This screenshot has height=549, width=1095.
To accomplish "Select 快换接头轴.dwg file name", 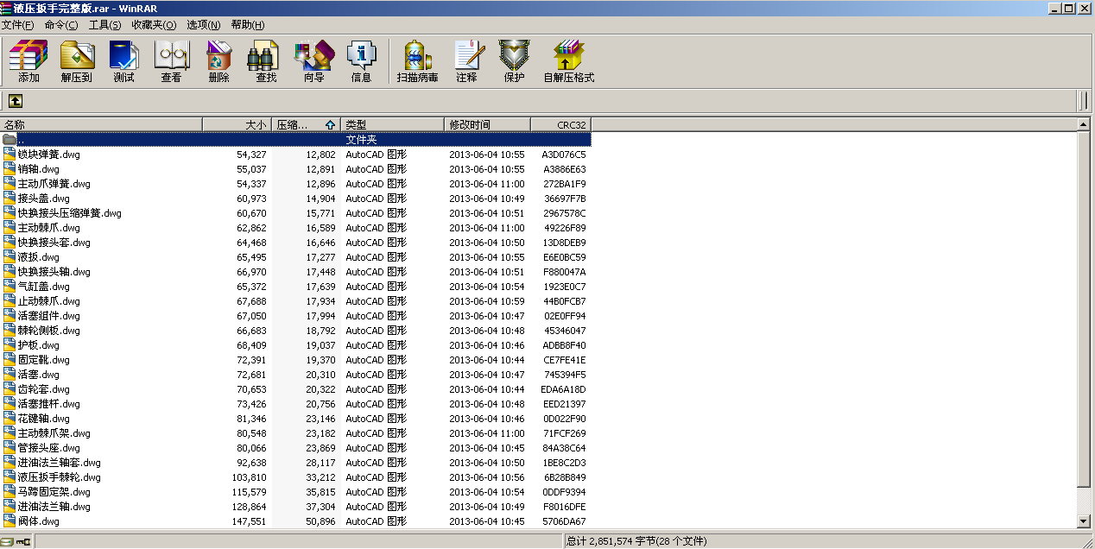I will [54, 272].
